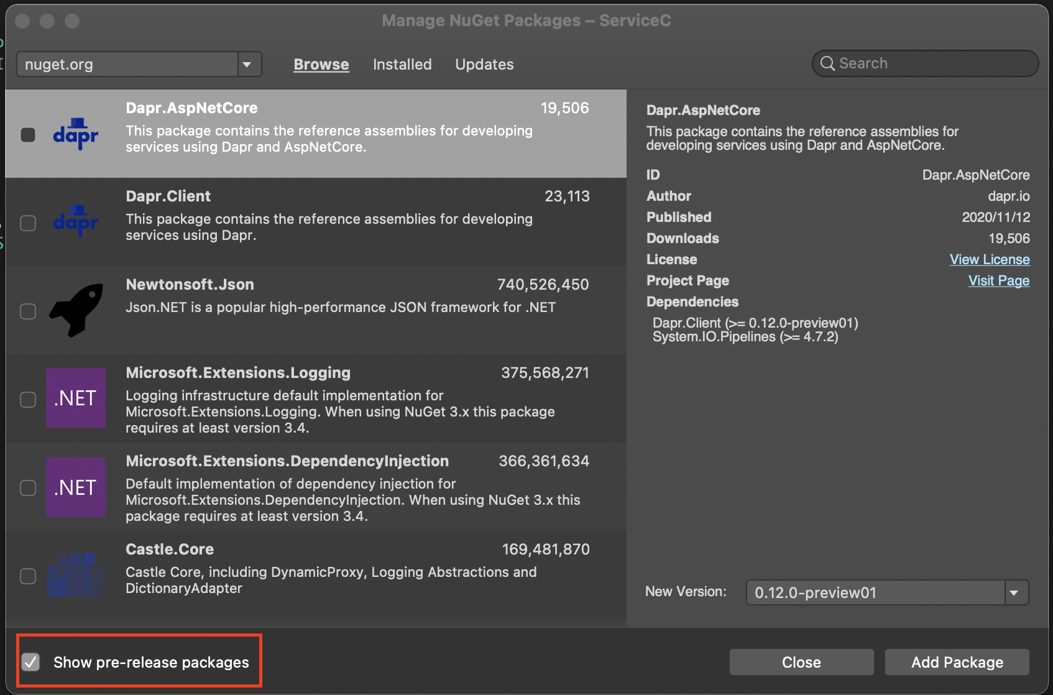
Task: Click the Microsoft.Extensions.Logging .NET icon
Action: pos(76,398)
